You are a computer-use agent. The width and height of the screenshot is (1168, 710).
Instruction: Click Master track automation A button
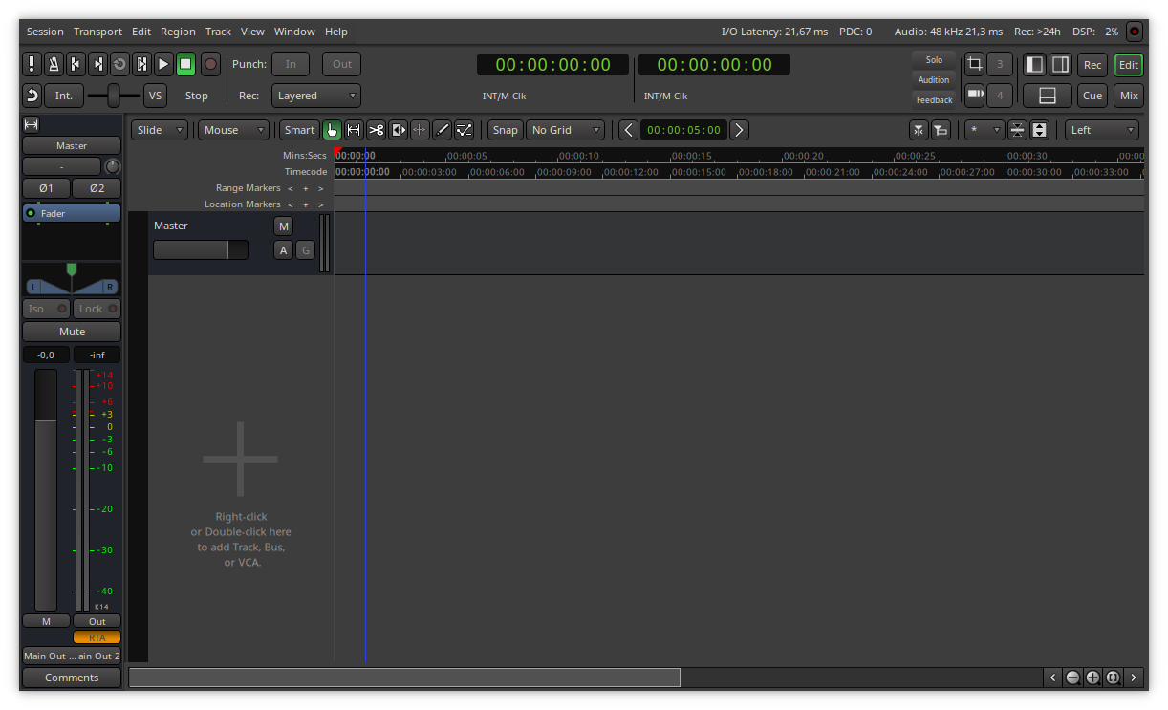(x=283, y=250)
